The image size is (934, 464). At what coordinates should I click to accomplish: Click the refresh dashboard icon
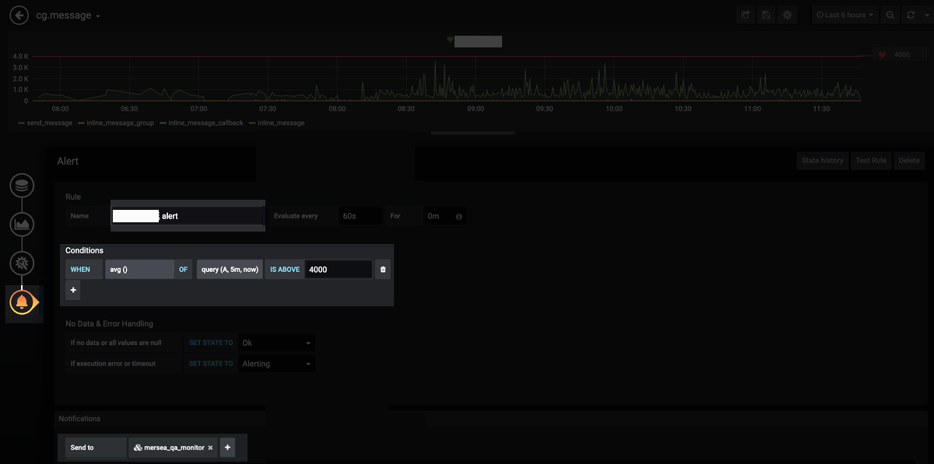tap(910, 14)
